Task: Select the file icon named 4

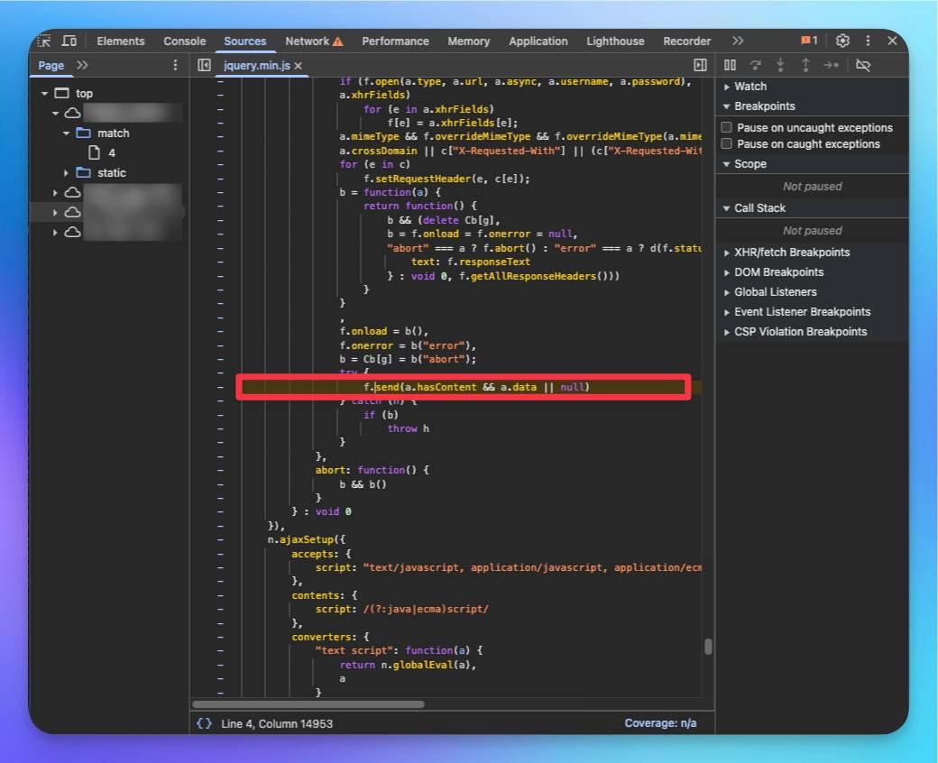Action: [x=94, y=152]
